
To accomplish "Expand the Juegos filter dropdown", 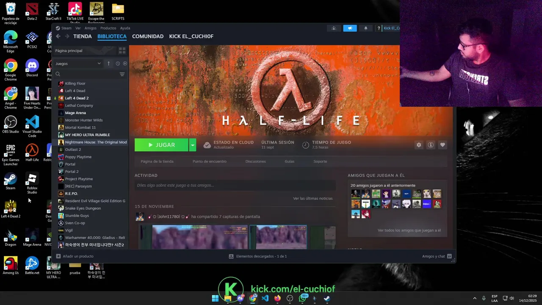I will 78,64.
